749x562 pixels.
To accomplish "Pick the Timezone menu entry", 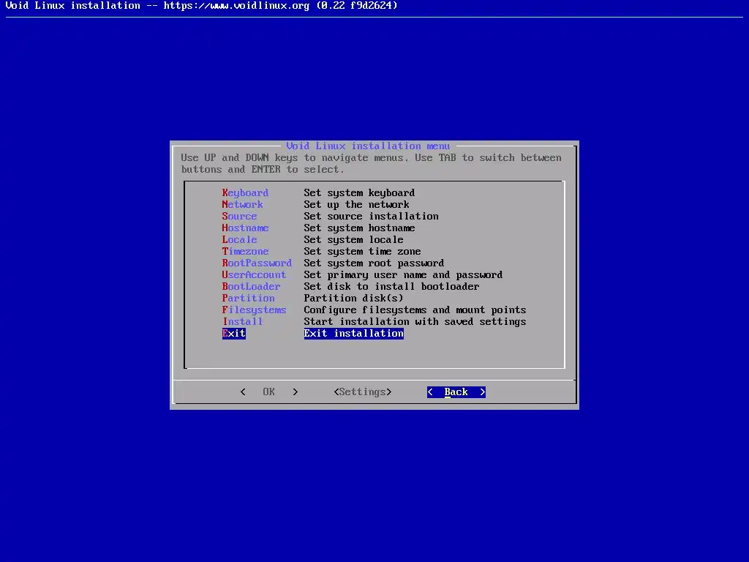I will coord(245,252).
